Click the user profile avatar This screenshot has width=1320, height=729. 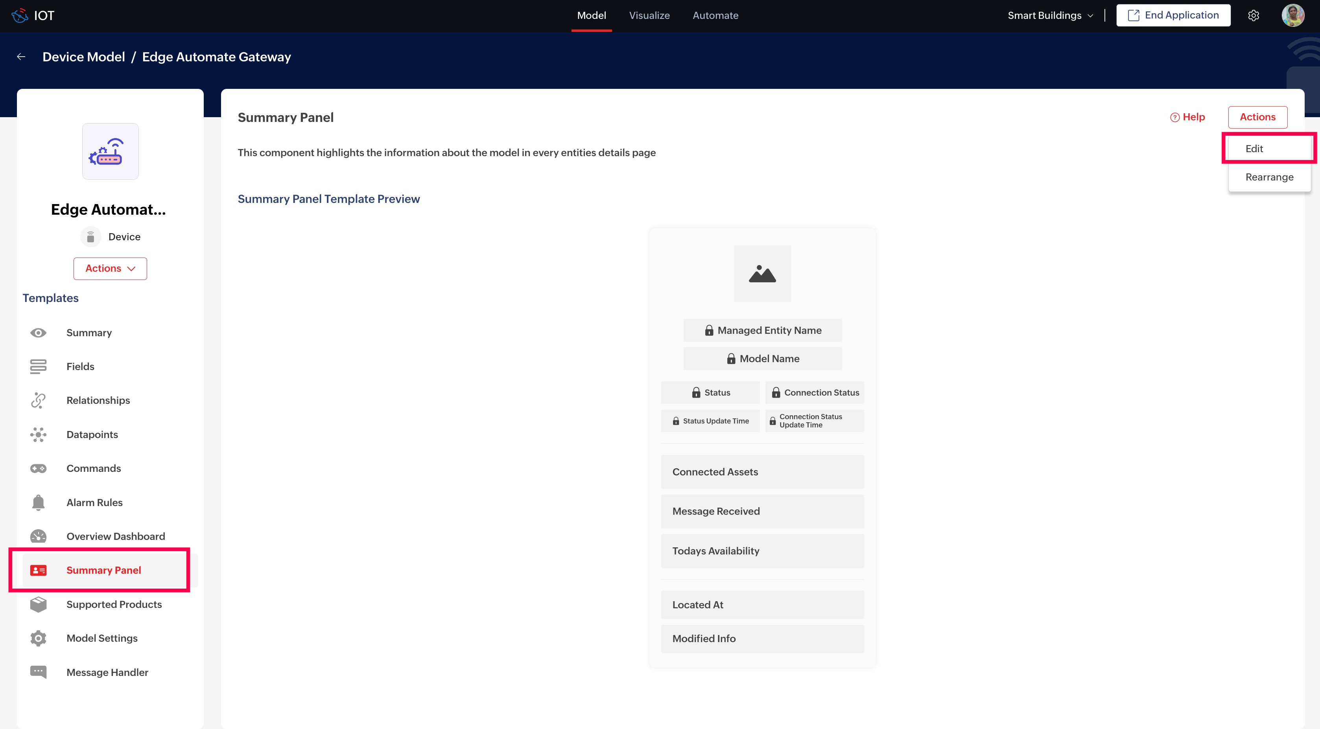click(1292, 15)
